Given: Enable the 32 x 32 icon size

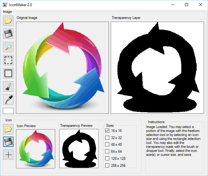Looking at the screenshot, I should 107,137.
